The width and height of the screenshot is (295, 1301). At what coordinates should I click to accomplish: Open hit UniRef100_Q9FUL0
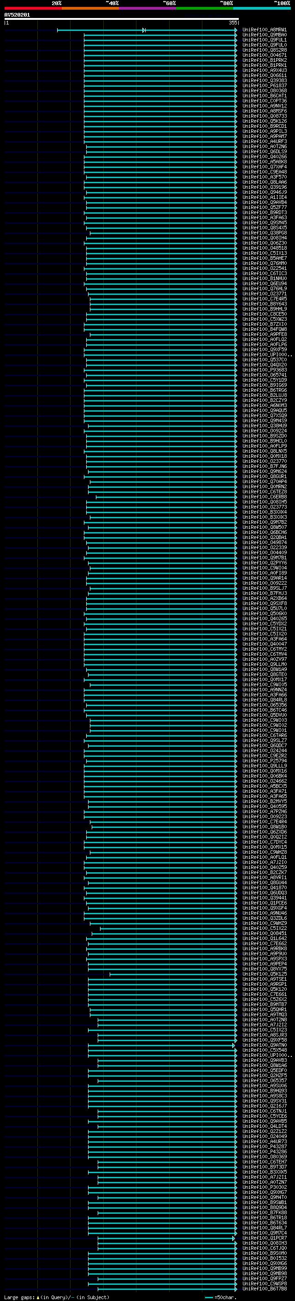pyautogui.click(x=264, y=45)
